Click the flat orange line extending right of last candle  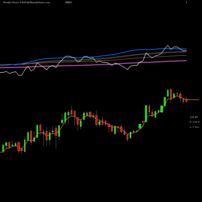coord(193,100)
